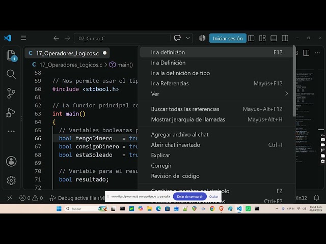This screenshot has height=244, width=326.
Task: Open the notifications bell
Action: click(x=316, y=198)
